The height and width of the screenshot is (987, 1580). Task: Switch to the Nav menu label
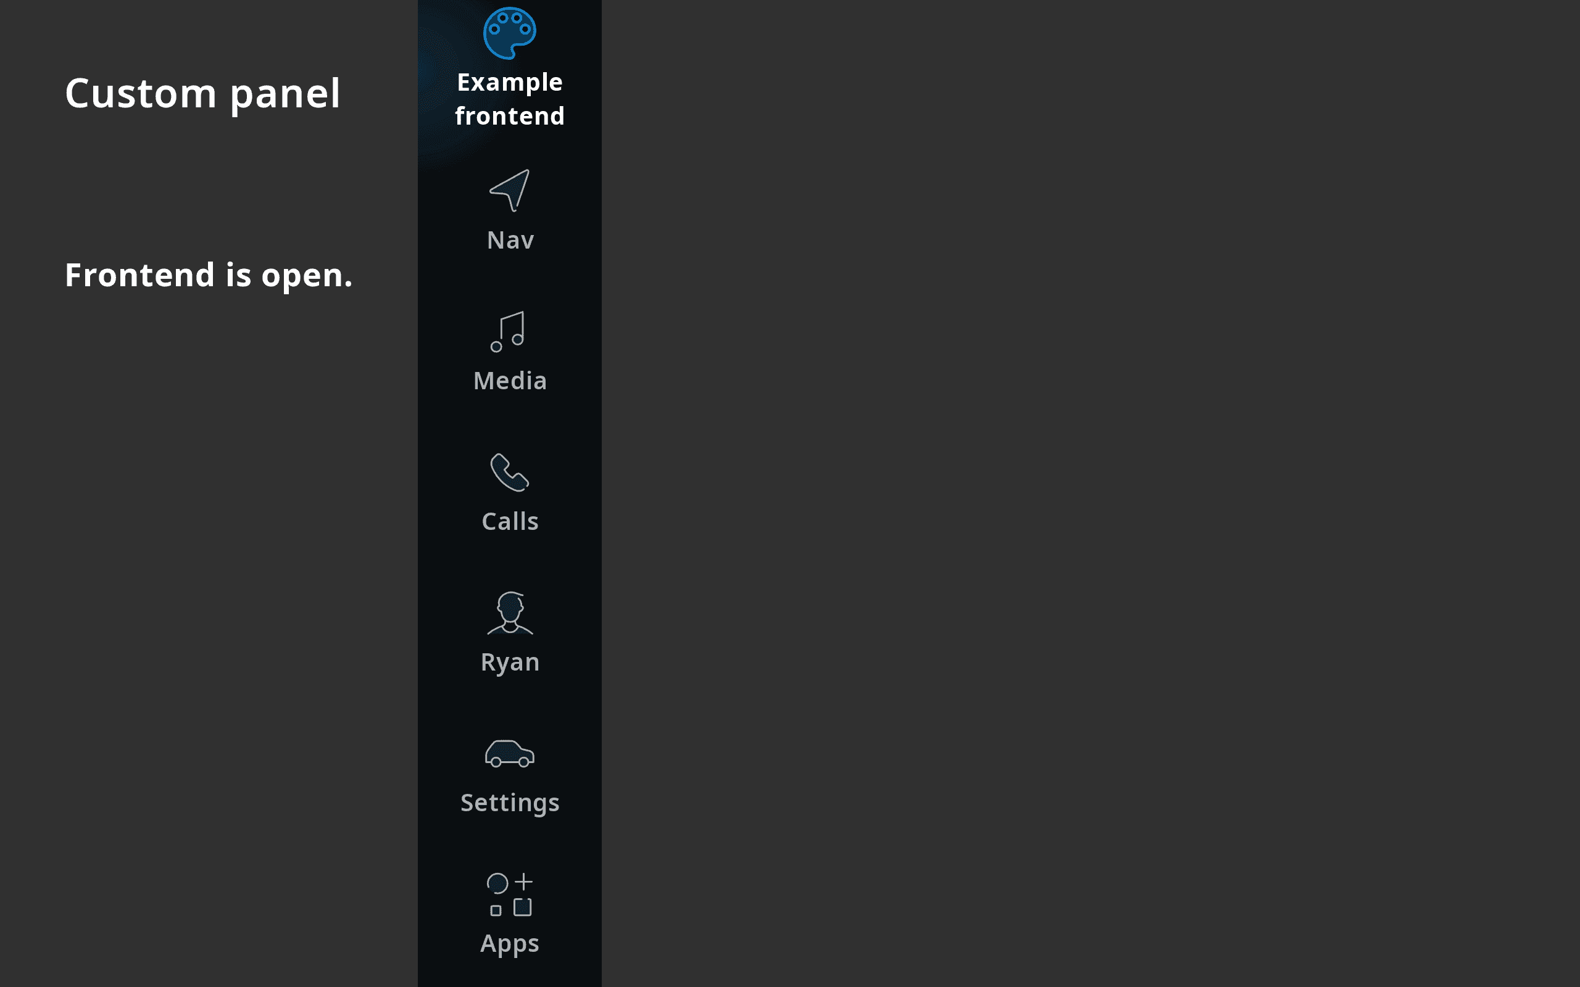point(510,240)
